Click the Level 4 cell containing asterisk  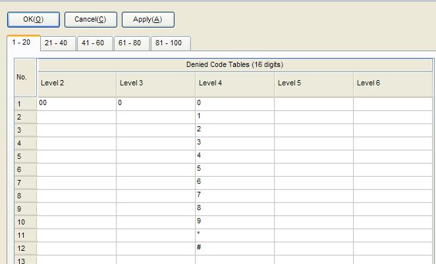point(234,235)
